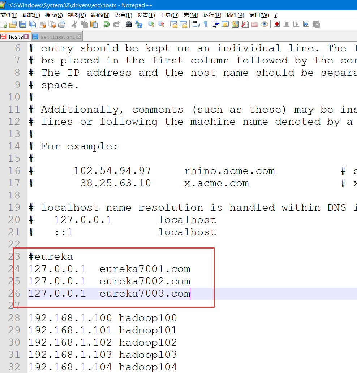The image size is (357, 373).
Task: Click the Paste clipboard icon
Action: [x=94, y=24]
